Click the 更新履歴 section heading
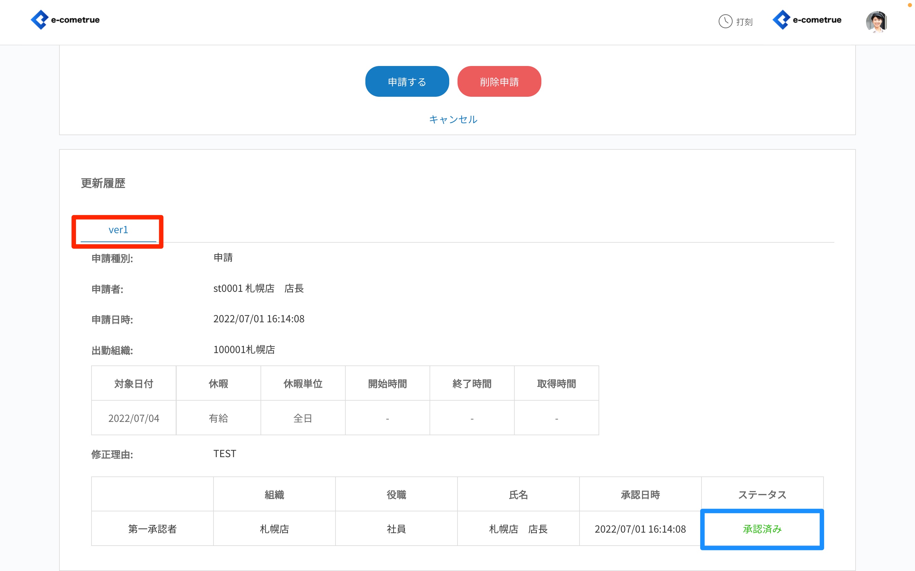 [103, 183]
